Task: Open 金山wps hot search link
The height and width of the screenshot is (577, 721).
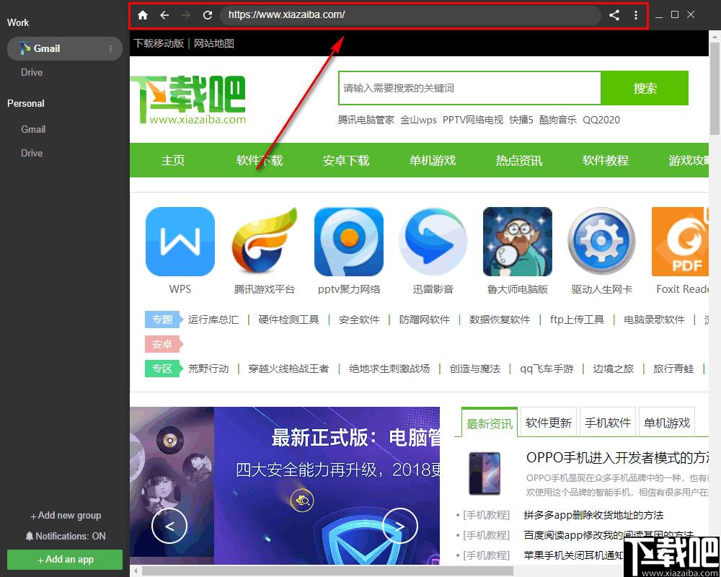Action: tap(418, 120)
